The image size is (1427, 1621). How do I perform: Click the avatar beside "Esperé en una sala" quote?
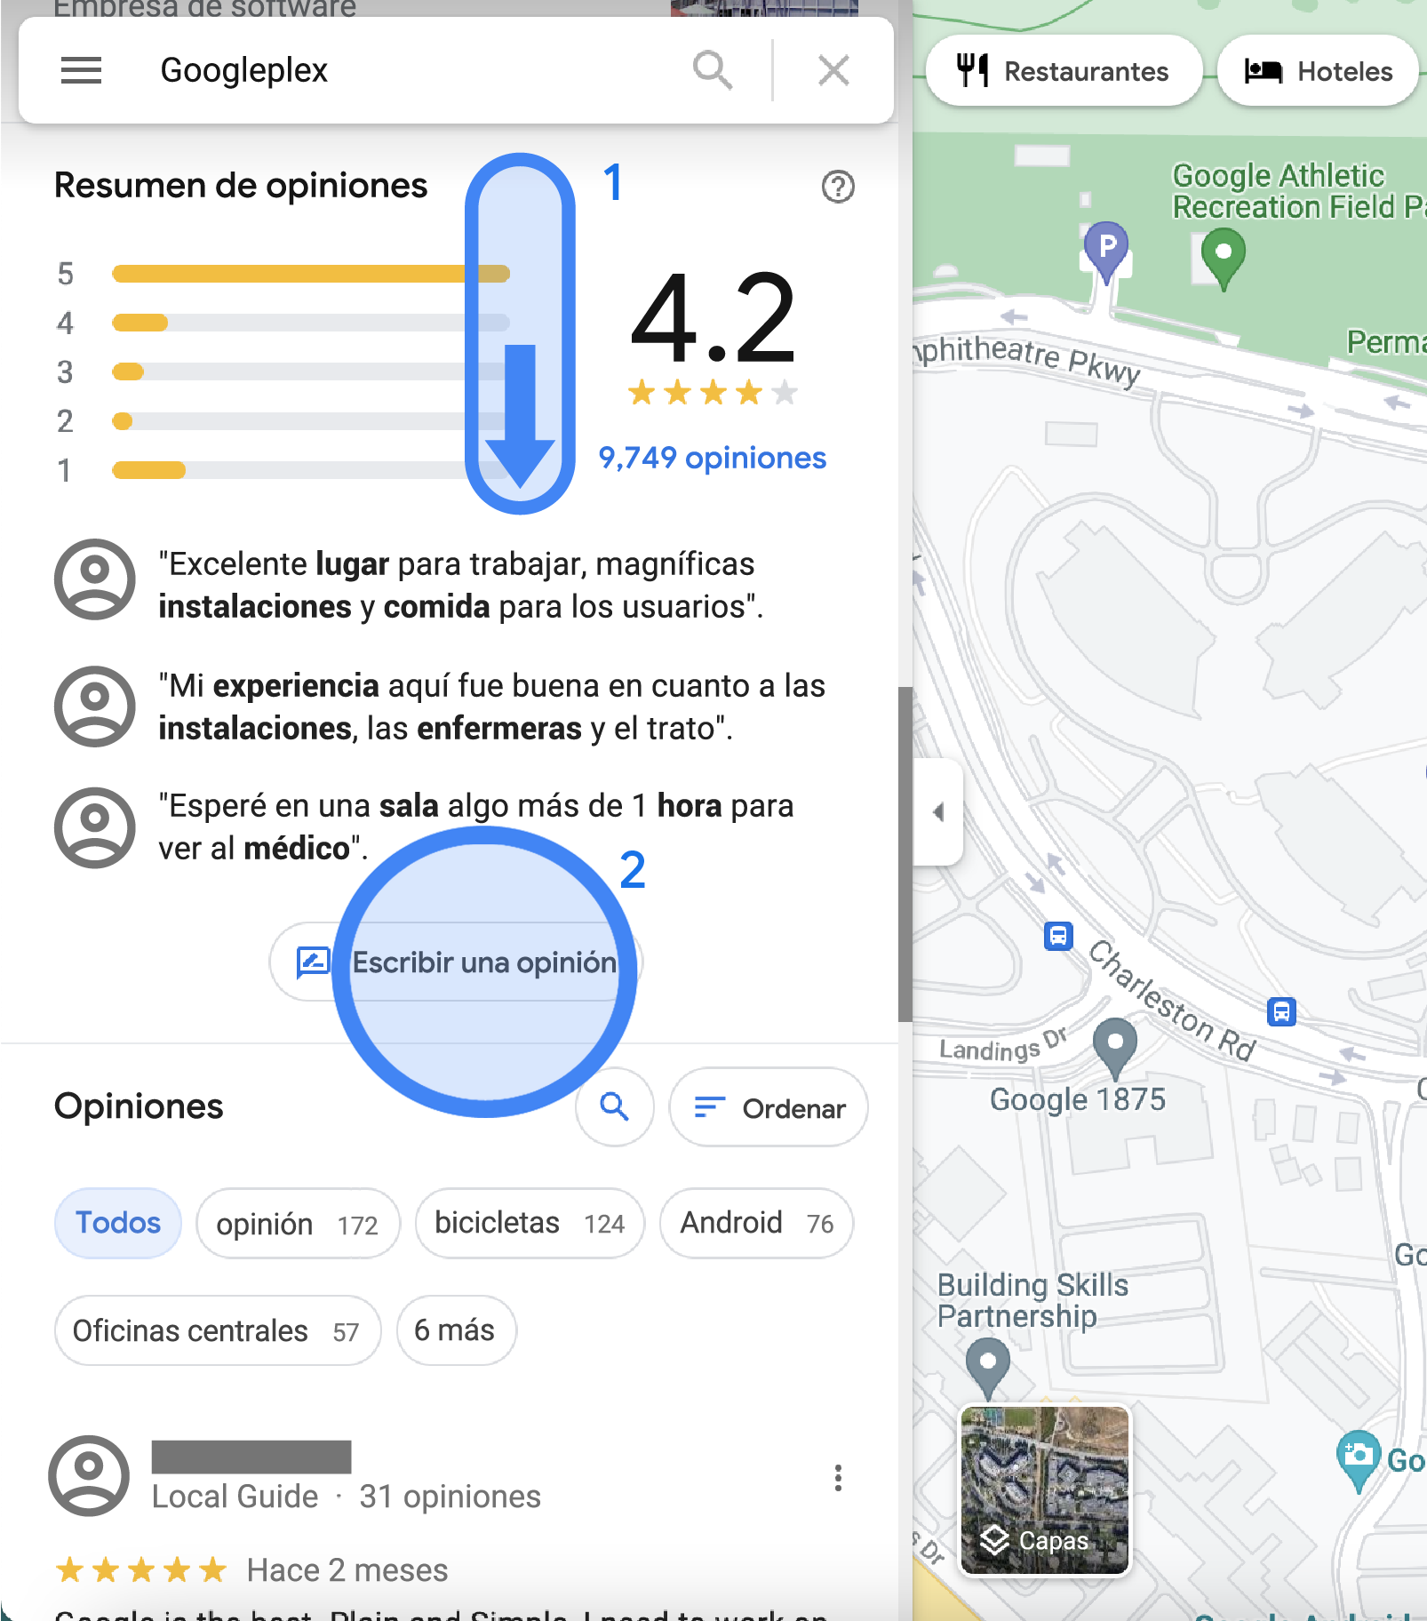95,827
